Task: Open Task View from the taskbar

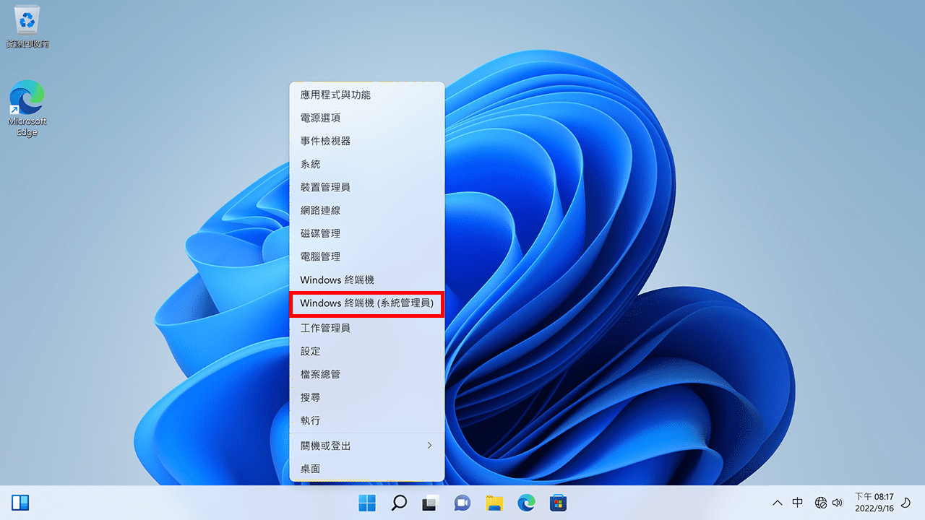Action: pyautogui.click(x=430, y=503)
